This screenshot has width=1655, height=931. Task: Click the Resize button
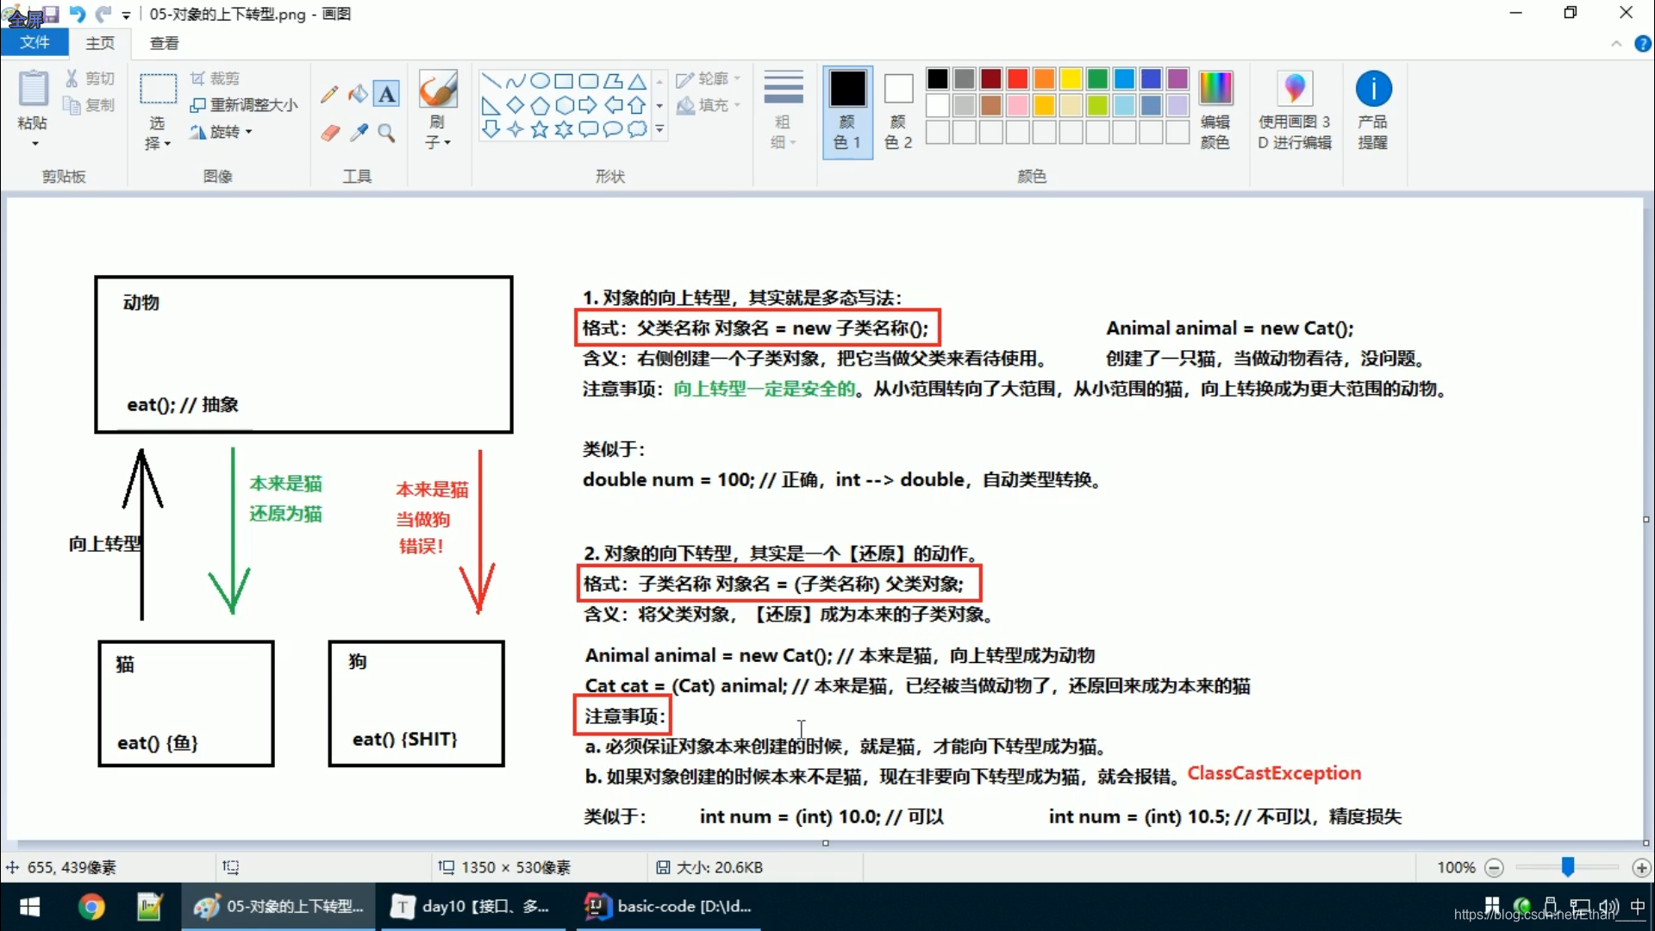tap(244, 105)
